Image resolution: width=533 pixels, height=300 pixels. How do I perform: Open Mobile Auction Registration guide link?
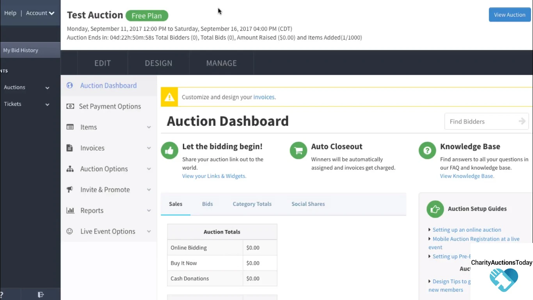pos(474,243)
